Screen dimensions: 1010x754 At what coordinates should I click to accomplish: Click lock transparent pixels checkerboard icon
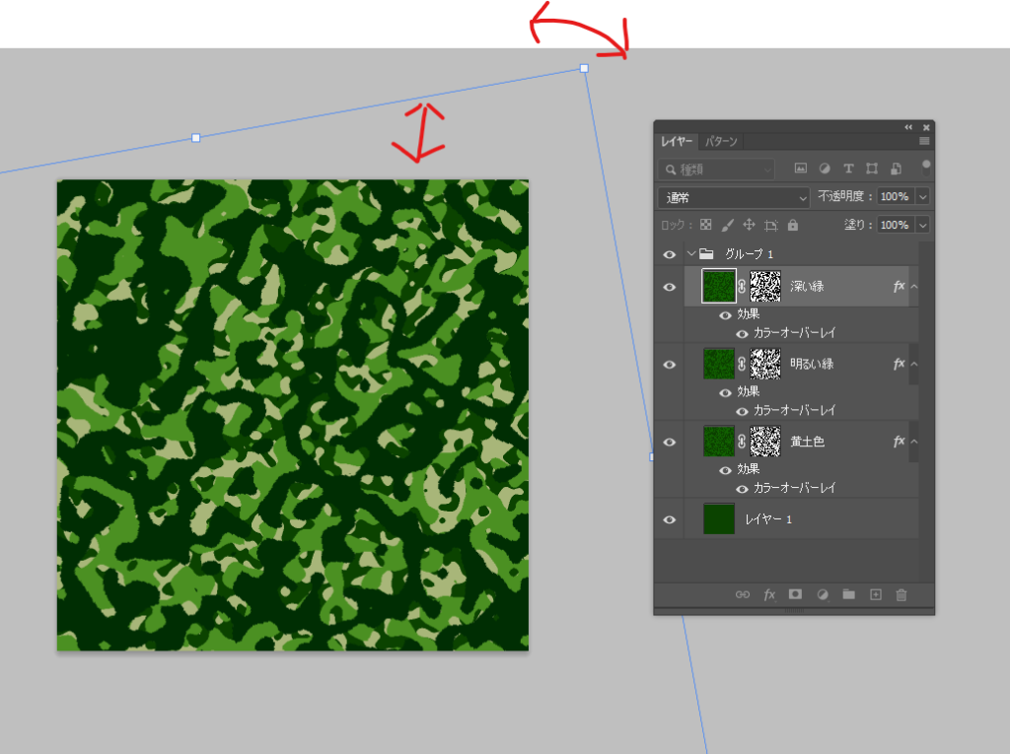coord(705,225)
